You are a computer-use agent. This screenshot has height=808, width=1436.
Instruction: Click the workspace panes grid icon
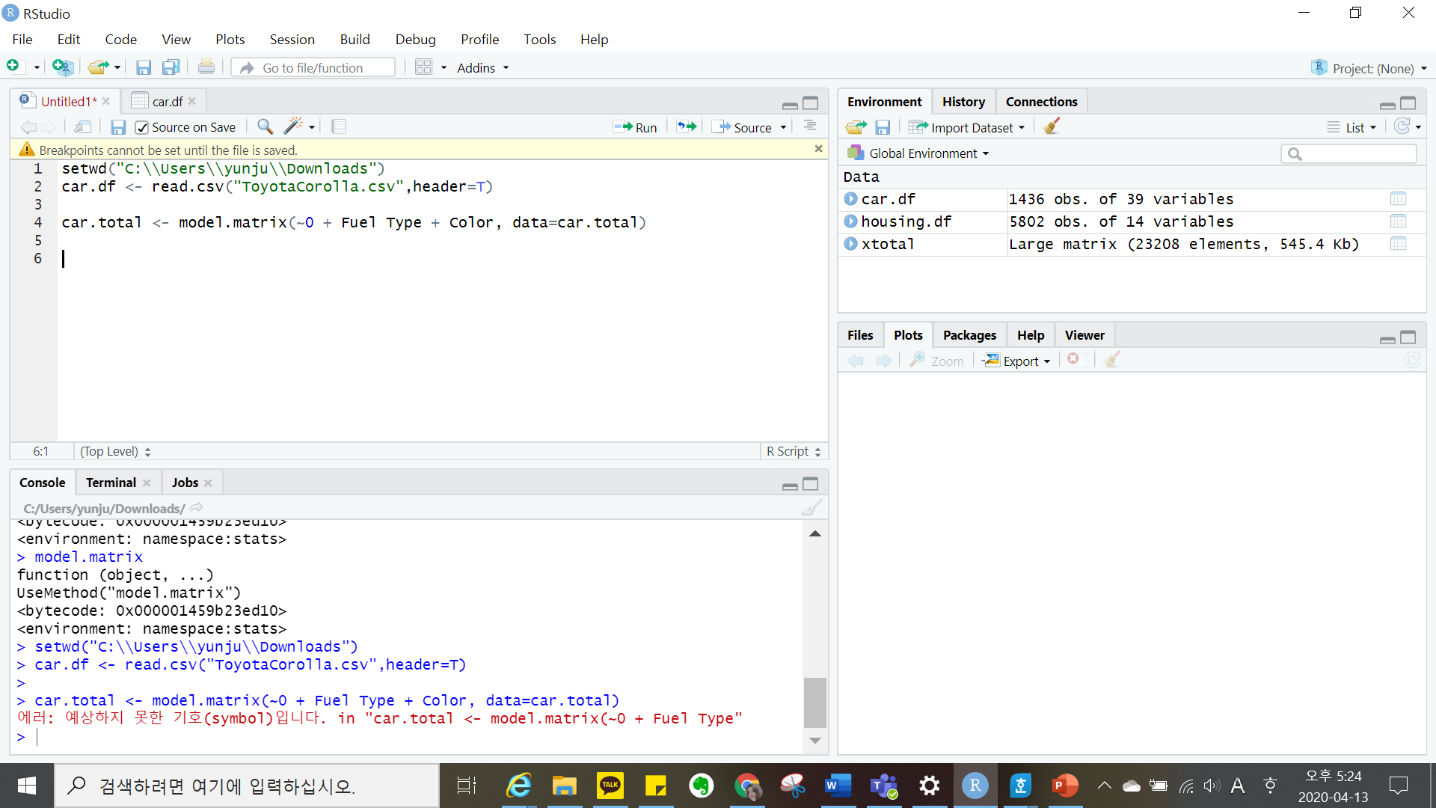(x=423, y=67)
